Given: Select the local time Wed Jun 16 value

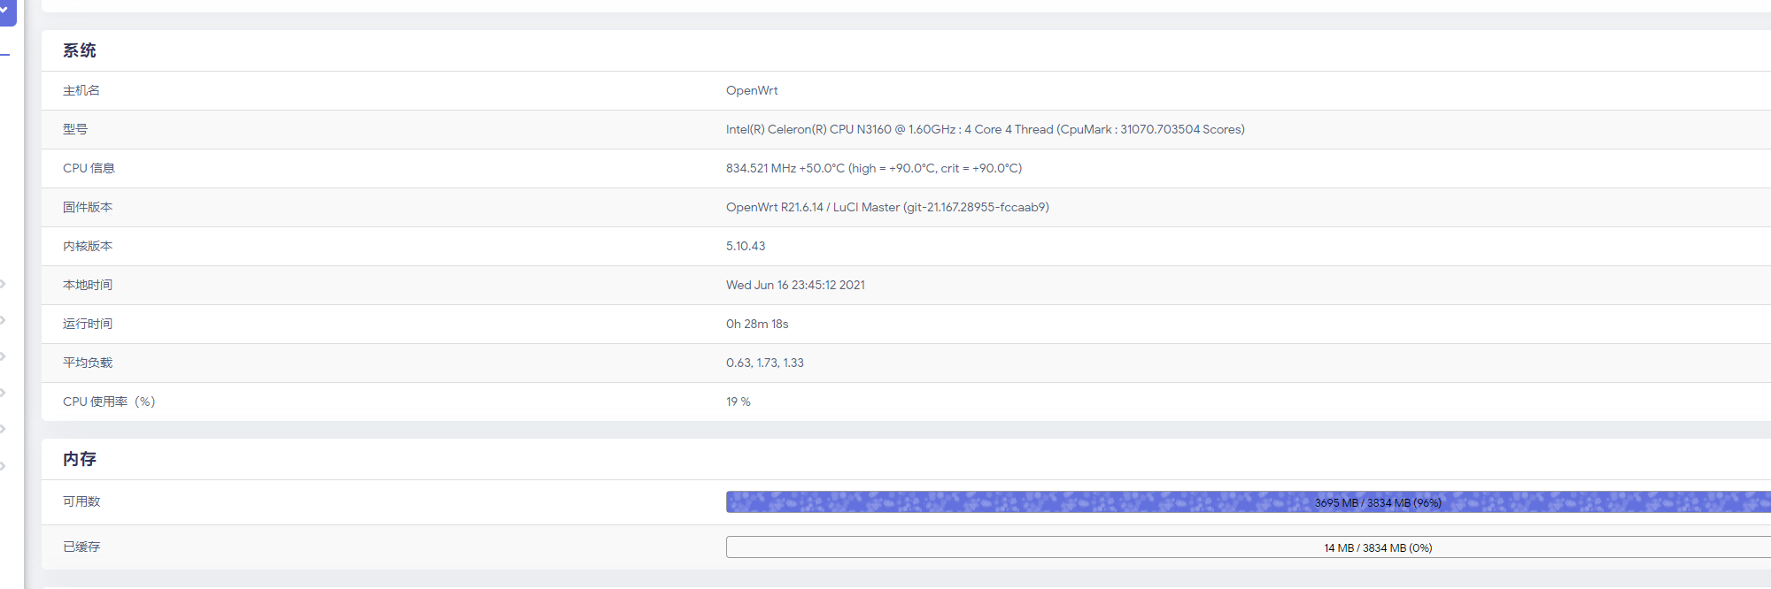Looking at the screenshot, I should pyautogui.click(x=795, y=285).
